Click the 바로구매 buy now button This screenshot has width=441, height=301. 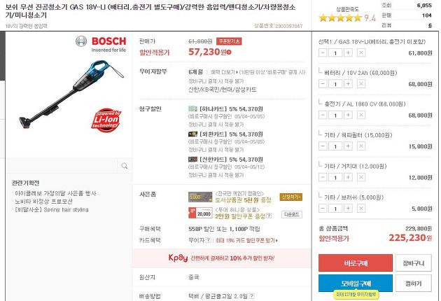tap(355, 263)
